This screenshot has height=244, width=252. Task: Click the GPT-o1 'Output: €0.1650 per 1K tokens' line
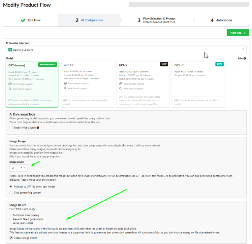(190, 75)
